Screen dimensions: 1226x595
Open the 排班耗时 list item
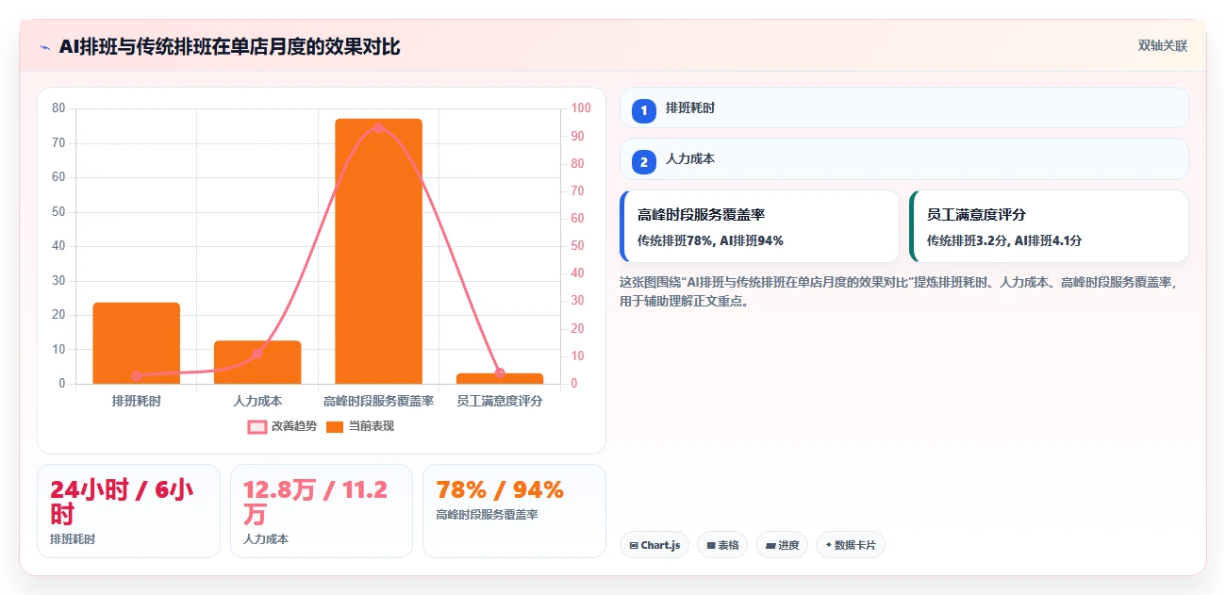click(903, 107)
